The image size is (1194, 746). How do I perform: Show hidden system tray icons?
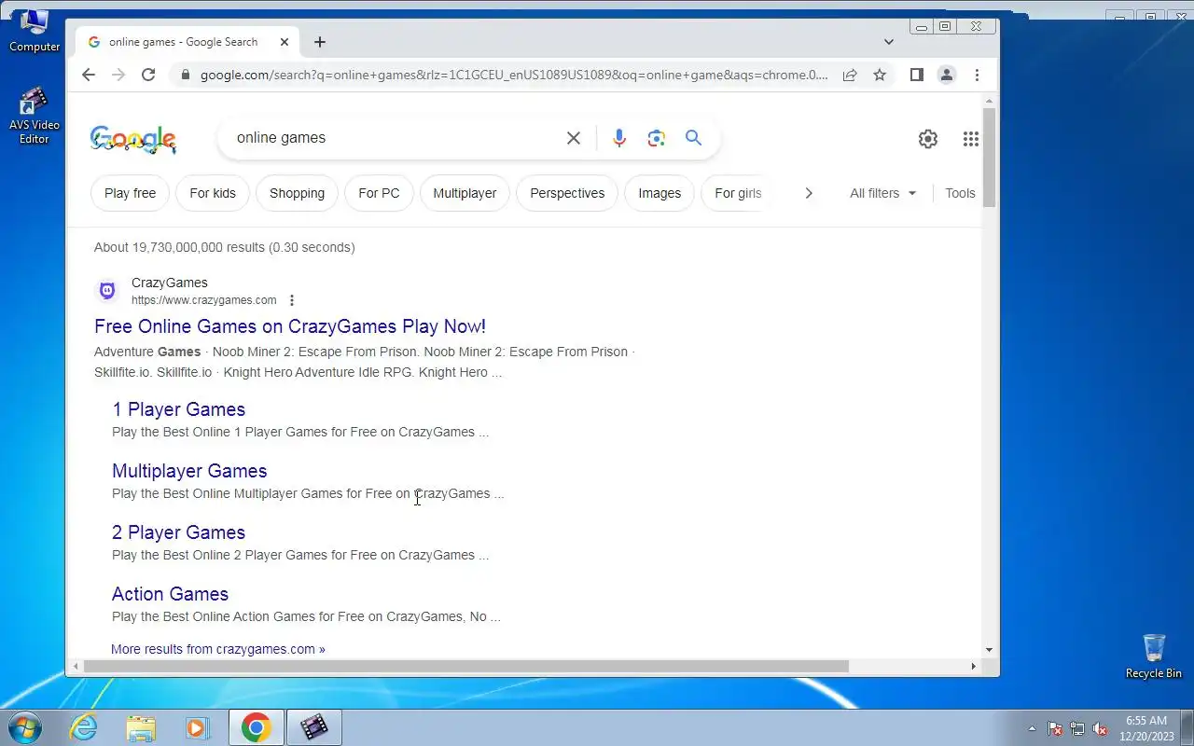[x=1032, y=728]
